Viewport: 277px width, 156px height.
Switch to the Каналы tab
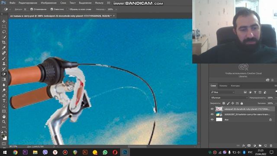(x=223, y=86)
